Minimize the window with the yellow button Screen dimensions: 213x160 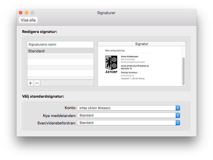coord(26,13)
